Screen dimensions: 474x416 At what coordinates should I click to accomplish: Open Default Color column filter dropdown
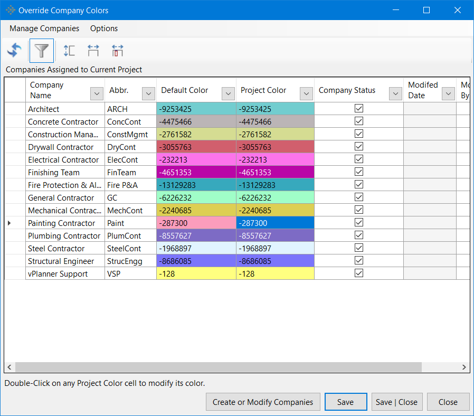click(x=228, y=94)
